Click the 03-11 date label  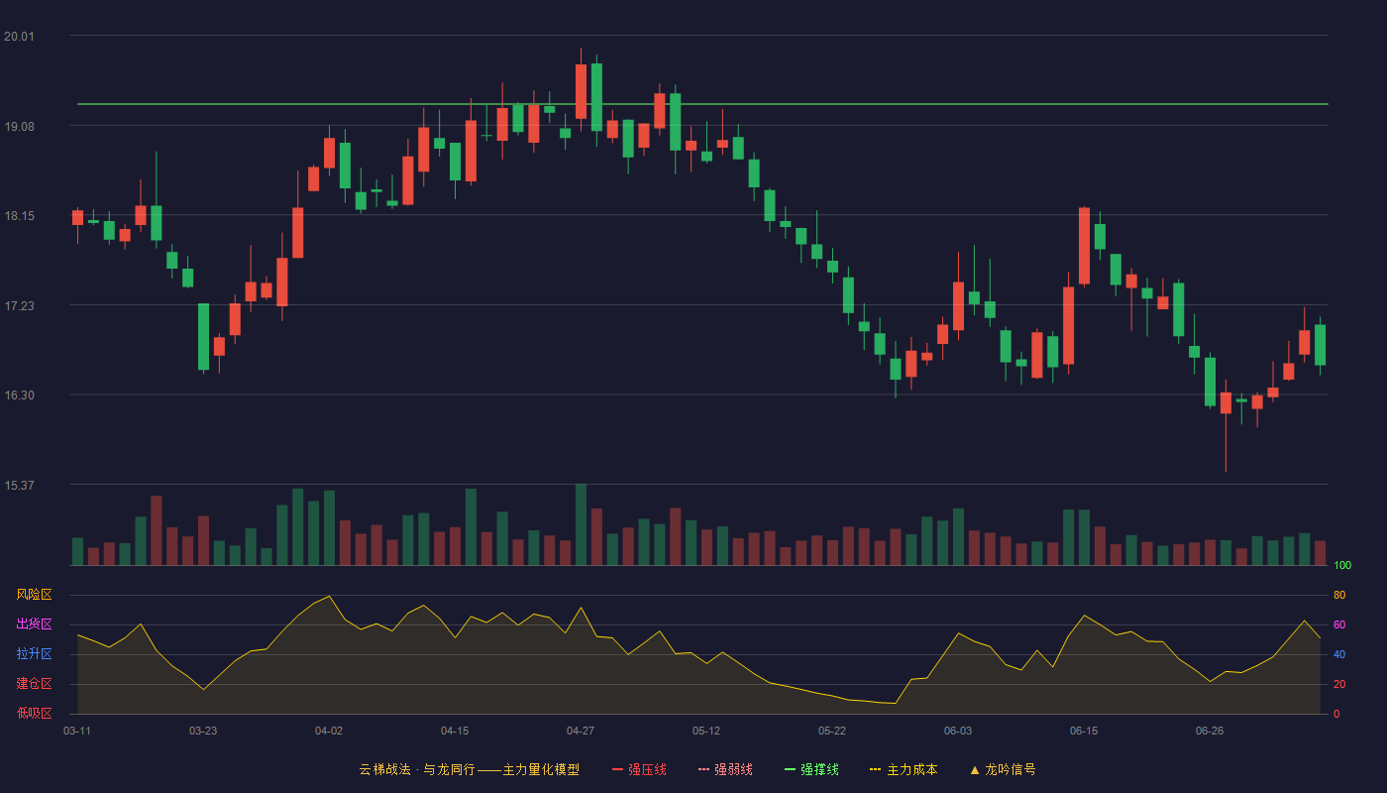coord(77,731)
